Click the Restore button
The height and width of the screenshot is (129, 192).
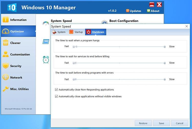[x=143, y=123]
